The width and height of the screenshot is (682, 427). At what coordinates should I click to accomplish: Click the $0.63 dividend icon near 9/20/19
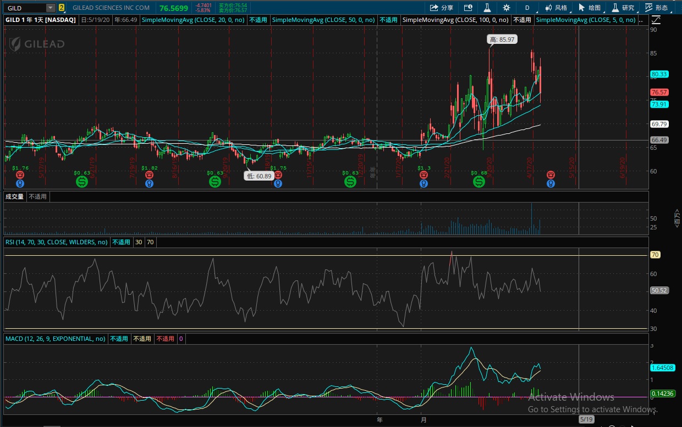215,181
